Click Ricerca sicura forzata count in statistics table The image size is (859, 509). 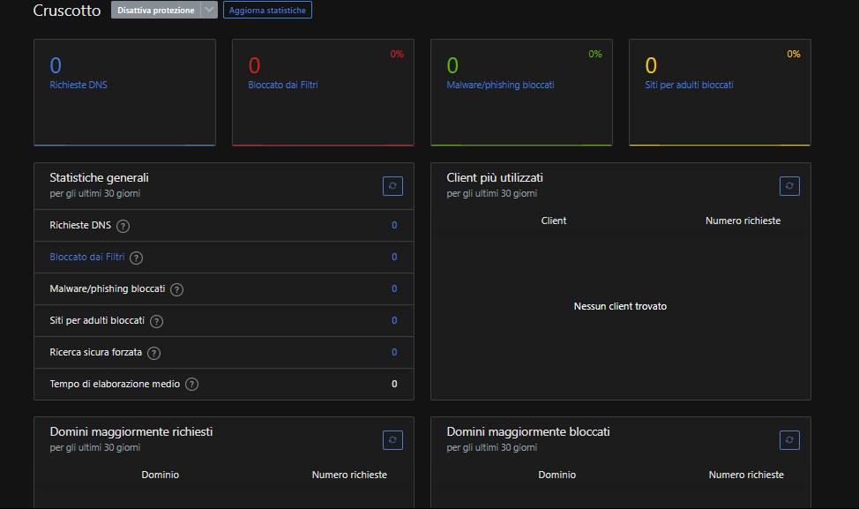pos(394,353)
